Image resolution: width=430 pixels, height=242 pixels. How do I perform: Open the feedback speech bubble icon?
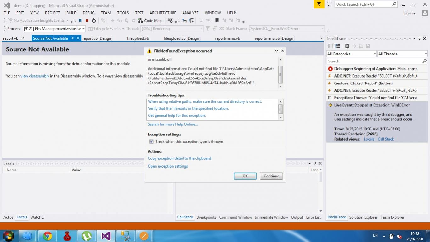click(x=329, y=4)
